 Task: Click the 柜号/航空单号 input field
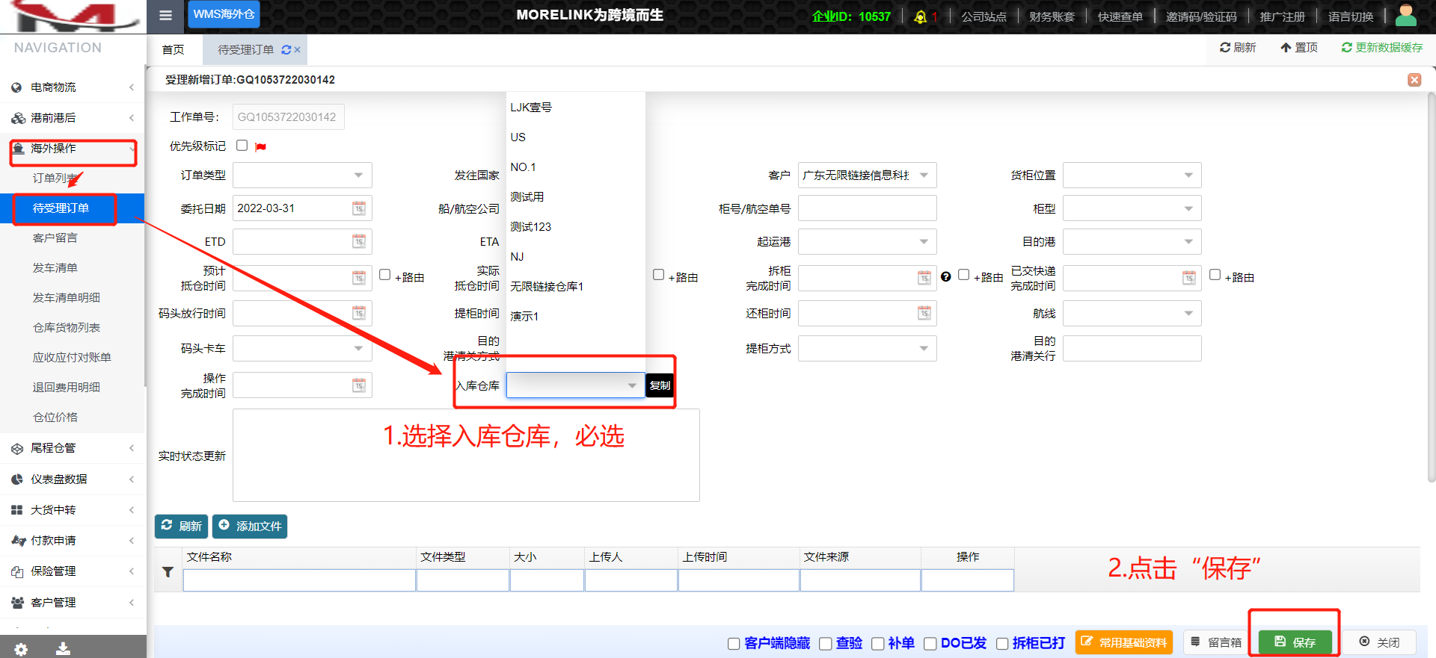point(867,208)
